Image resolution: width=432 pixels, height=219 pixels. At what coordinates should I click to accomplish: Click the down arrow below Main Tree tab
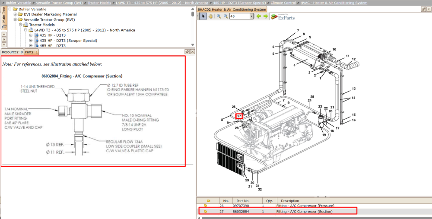click(x=4, y=44)
